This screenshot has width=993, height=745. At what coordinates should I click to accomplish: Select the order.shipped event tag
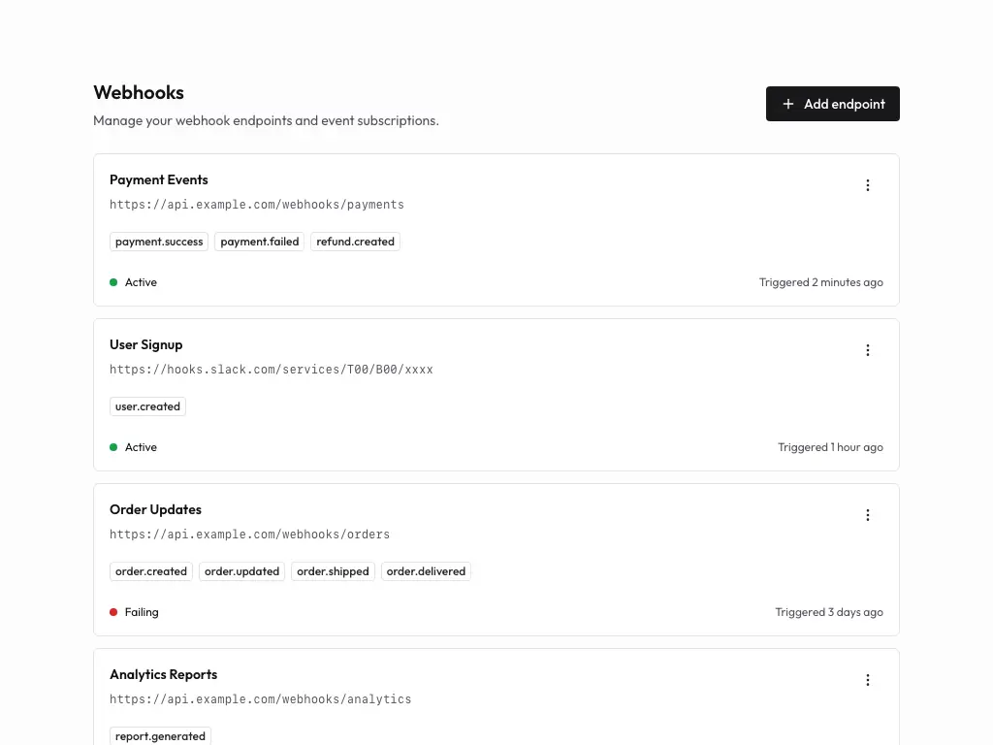pos(333,571)
